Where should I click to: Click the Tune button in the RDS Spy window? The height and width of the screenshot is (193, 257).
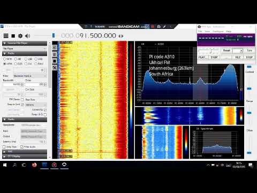[250, 50]
